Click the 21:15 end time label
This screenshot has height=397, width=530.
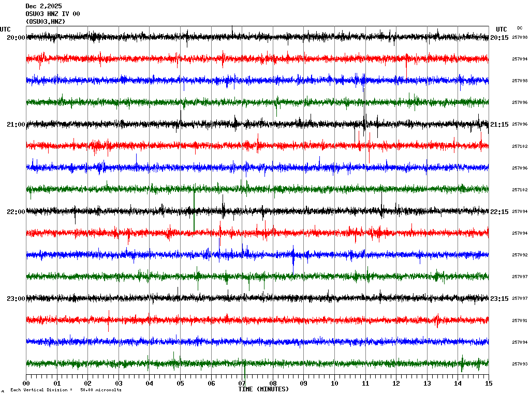(x=499, y=125)
